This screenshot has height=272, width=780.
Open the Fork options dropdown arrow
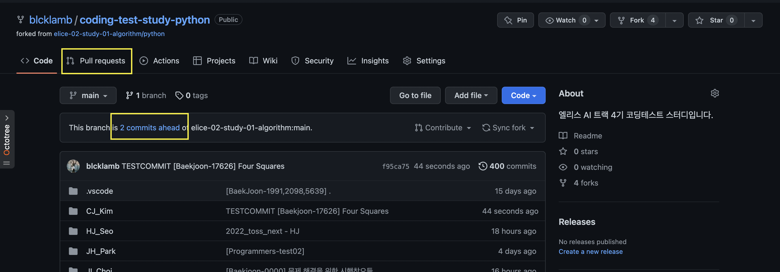674,21
